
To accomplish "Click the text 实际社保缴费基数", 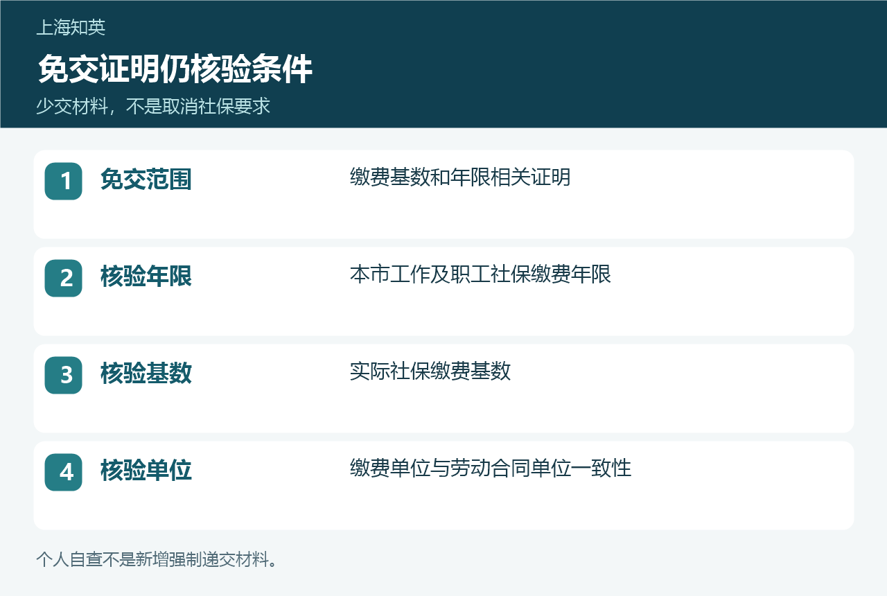I will coord(430,371).
